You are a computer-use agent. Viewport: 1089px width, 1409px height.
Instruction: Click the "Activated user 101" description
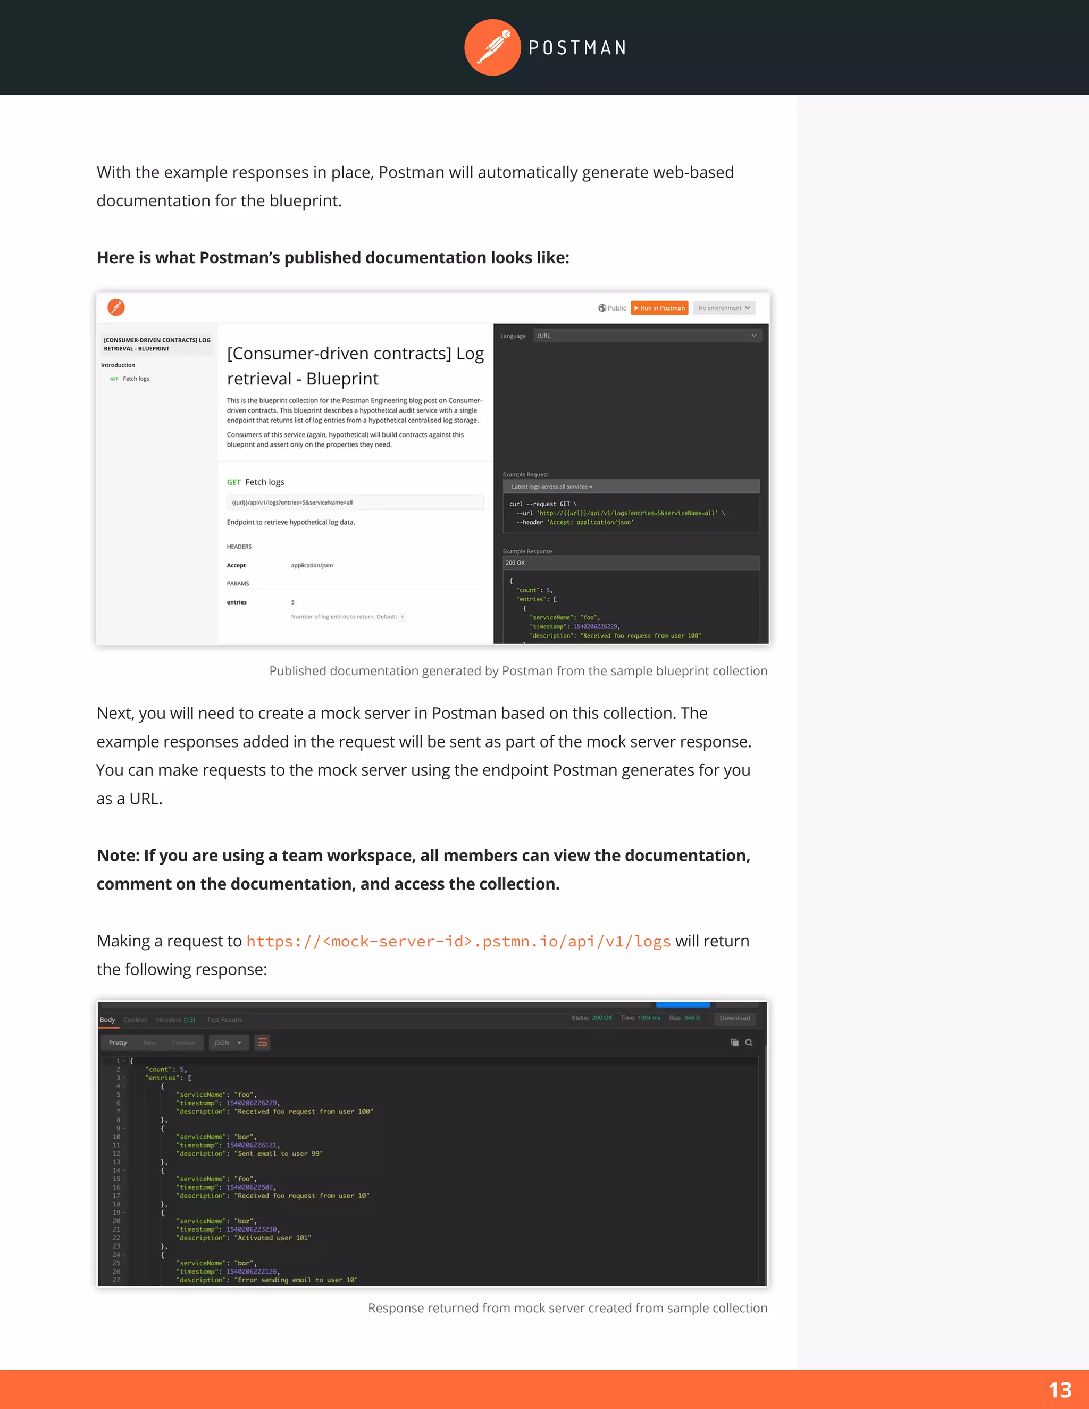(x=273, y=1238)
